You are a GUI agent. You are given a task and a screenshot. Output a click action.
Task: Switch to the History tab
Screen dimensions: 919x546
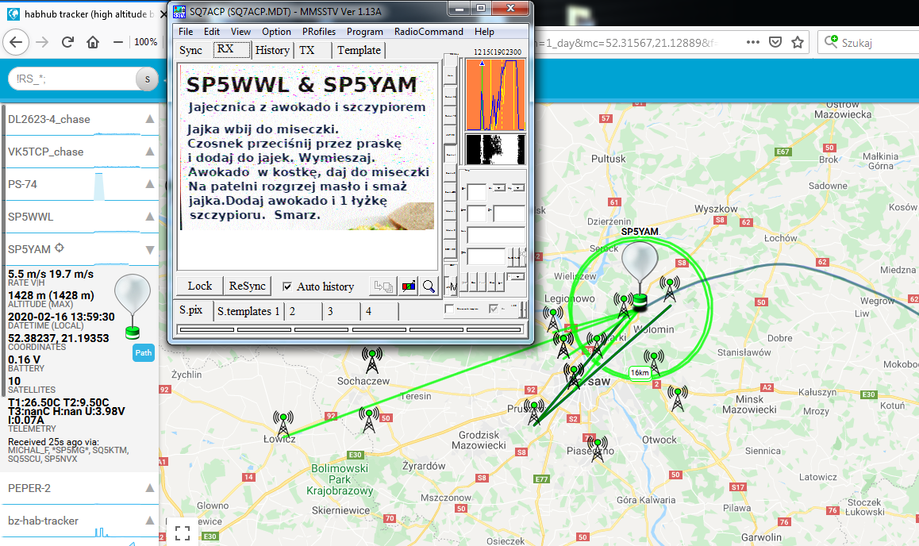tap(272, 50)
